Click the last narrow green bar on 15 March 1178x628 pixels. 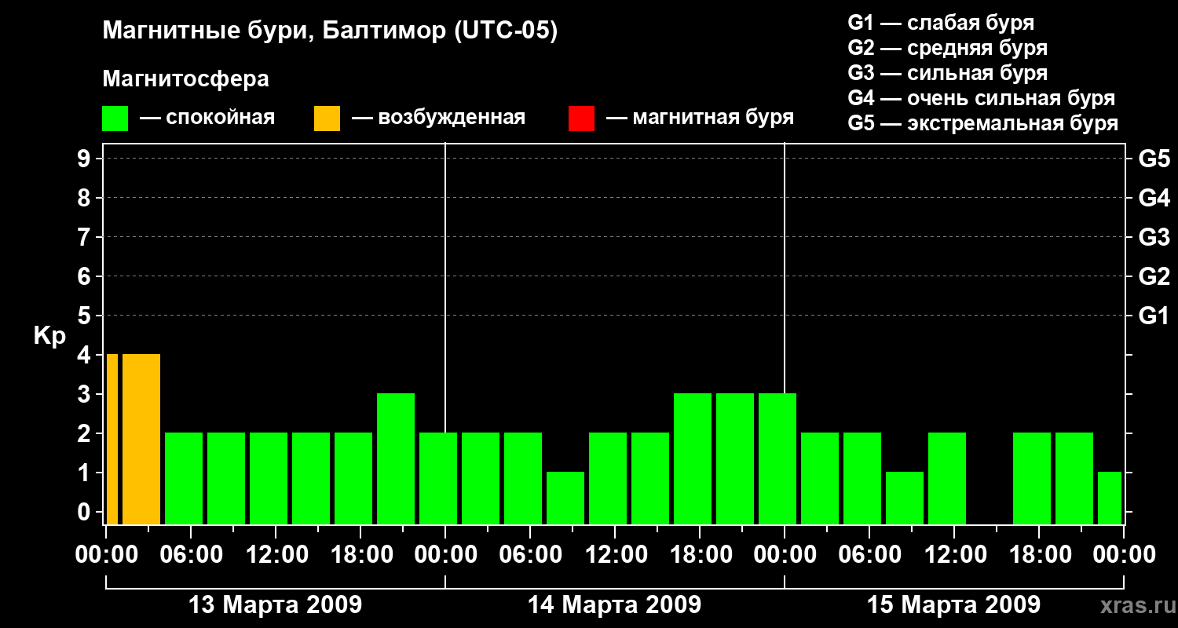coord(1109,498)
